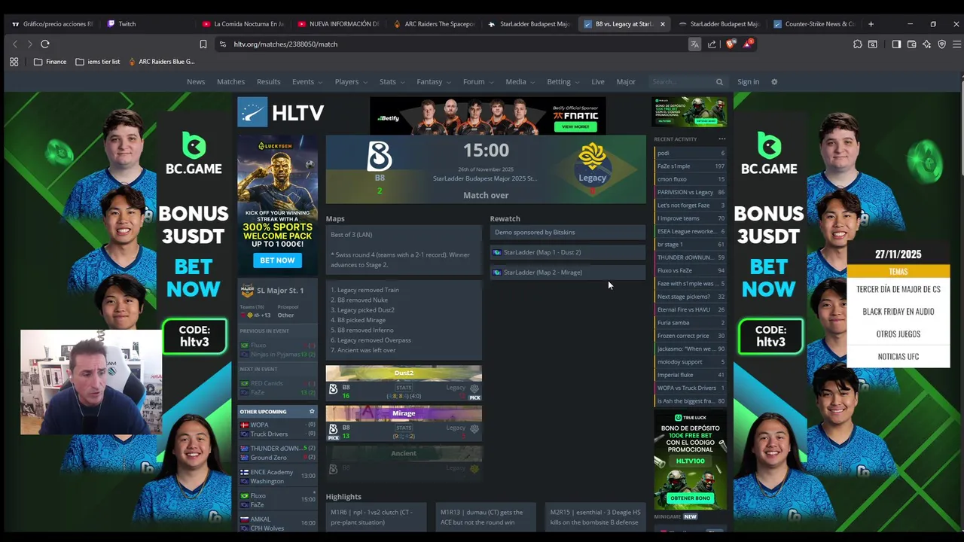
Task: Open the M1R6 npl 1vs2 clutch highlight
Action: pyautogui.click(x=376, y=517)
